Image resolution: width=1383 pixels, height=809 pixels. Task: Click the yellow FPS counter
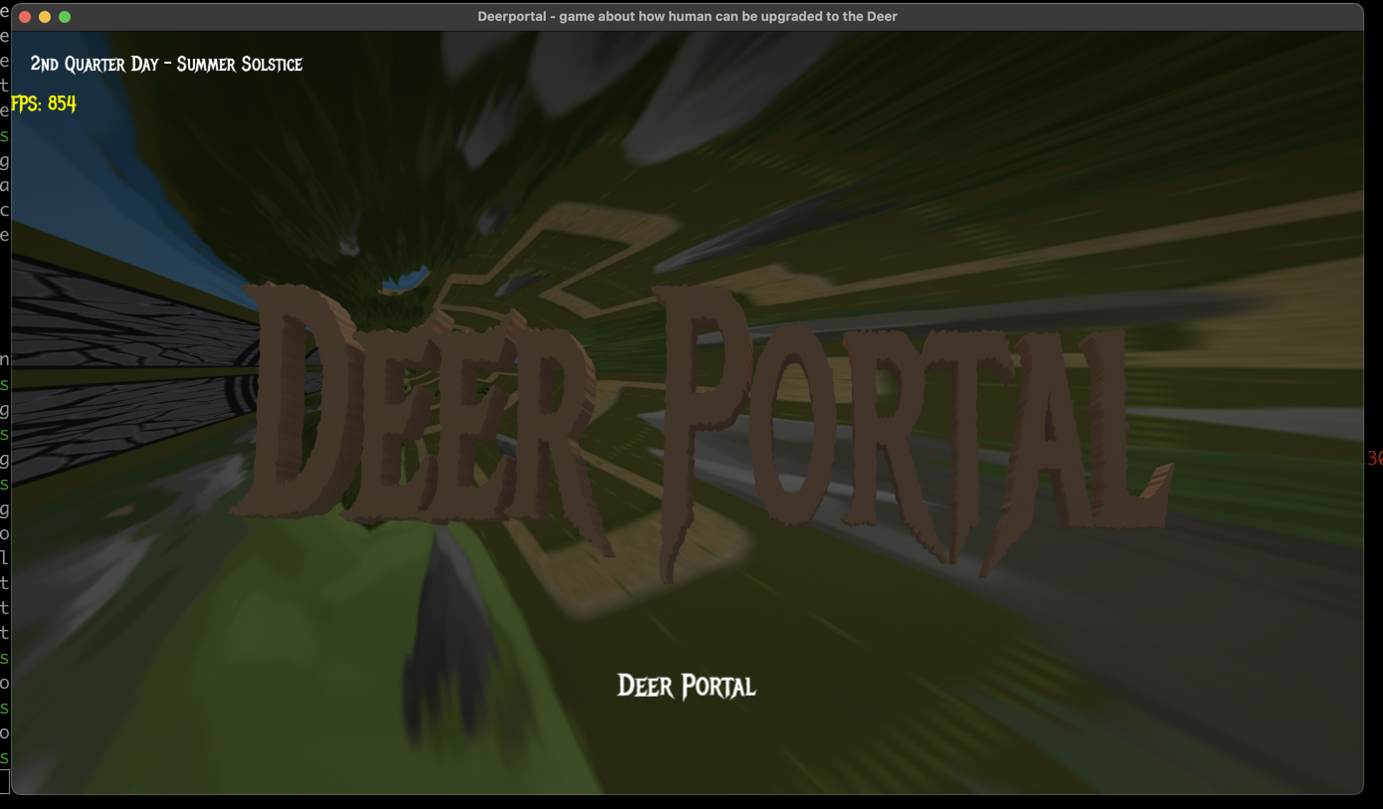[x=44, y=103]
